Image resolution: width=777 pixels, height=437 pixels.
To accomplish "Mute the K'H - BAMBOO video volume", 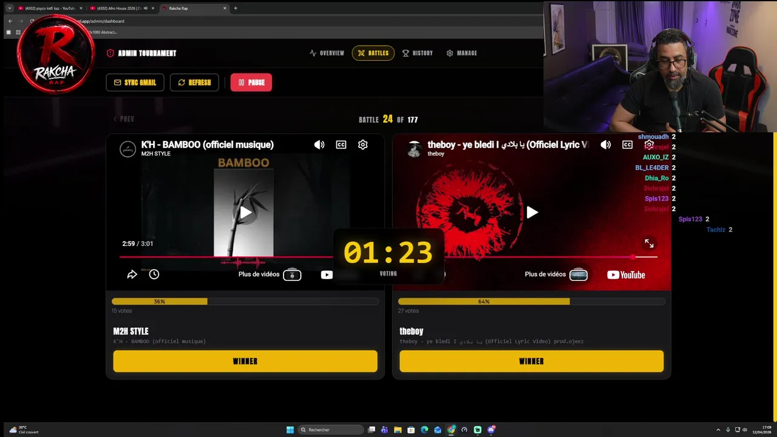I will pyautogui.click(x=319, y=144).
